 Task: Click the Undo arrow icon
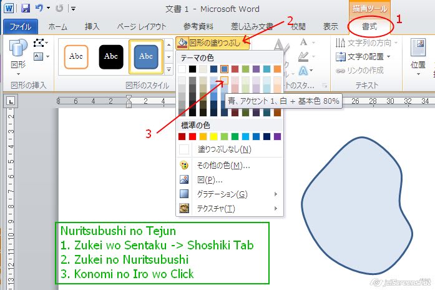pyautogui.click(x=39, y=9)
